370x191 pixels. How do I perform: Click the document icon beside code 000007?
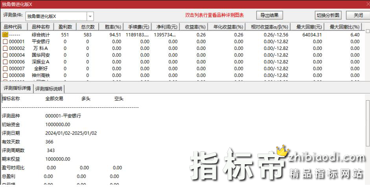pyautogui.click(x=5, y=69)
